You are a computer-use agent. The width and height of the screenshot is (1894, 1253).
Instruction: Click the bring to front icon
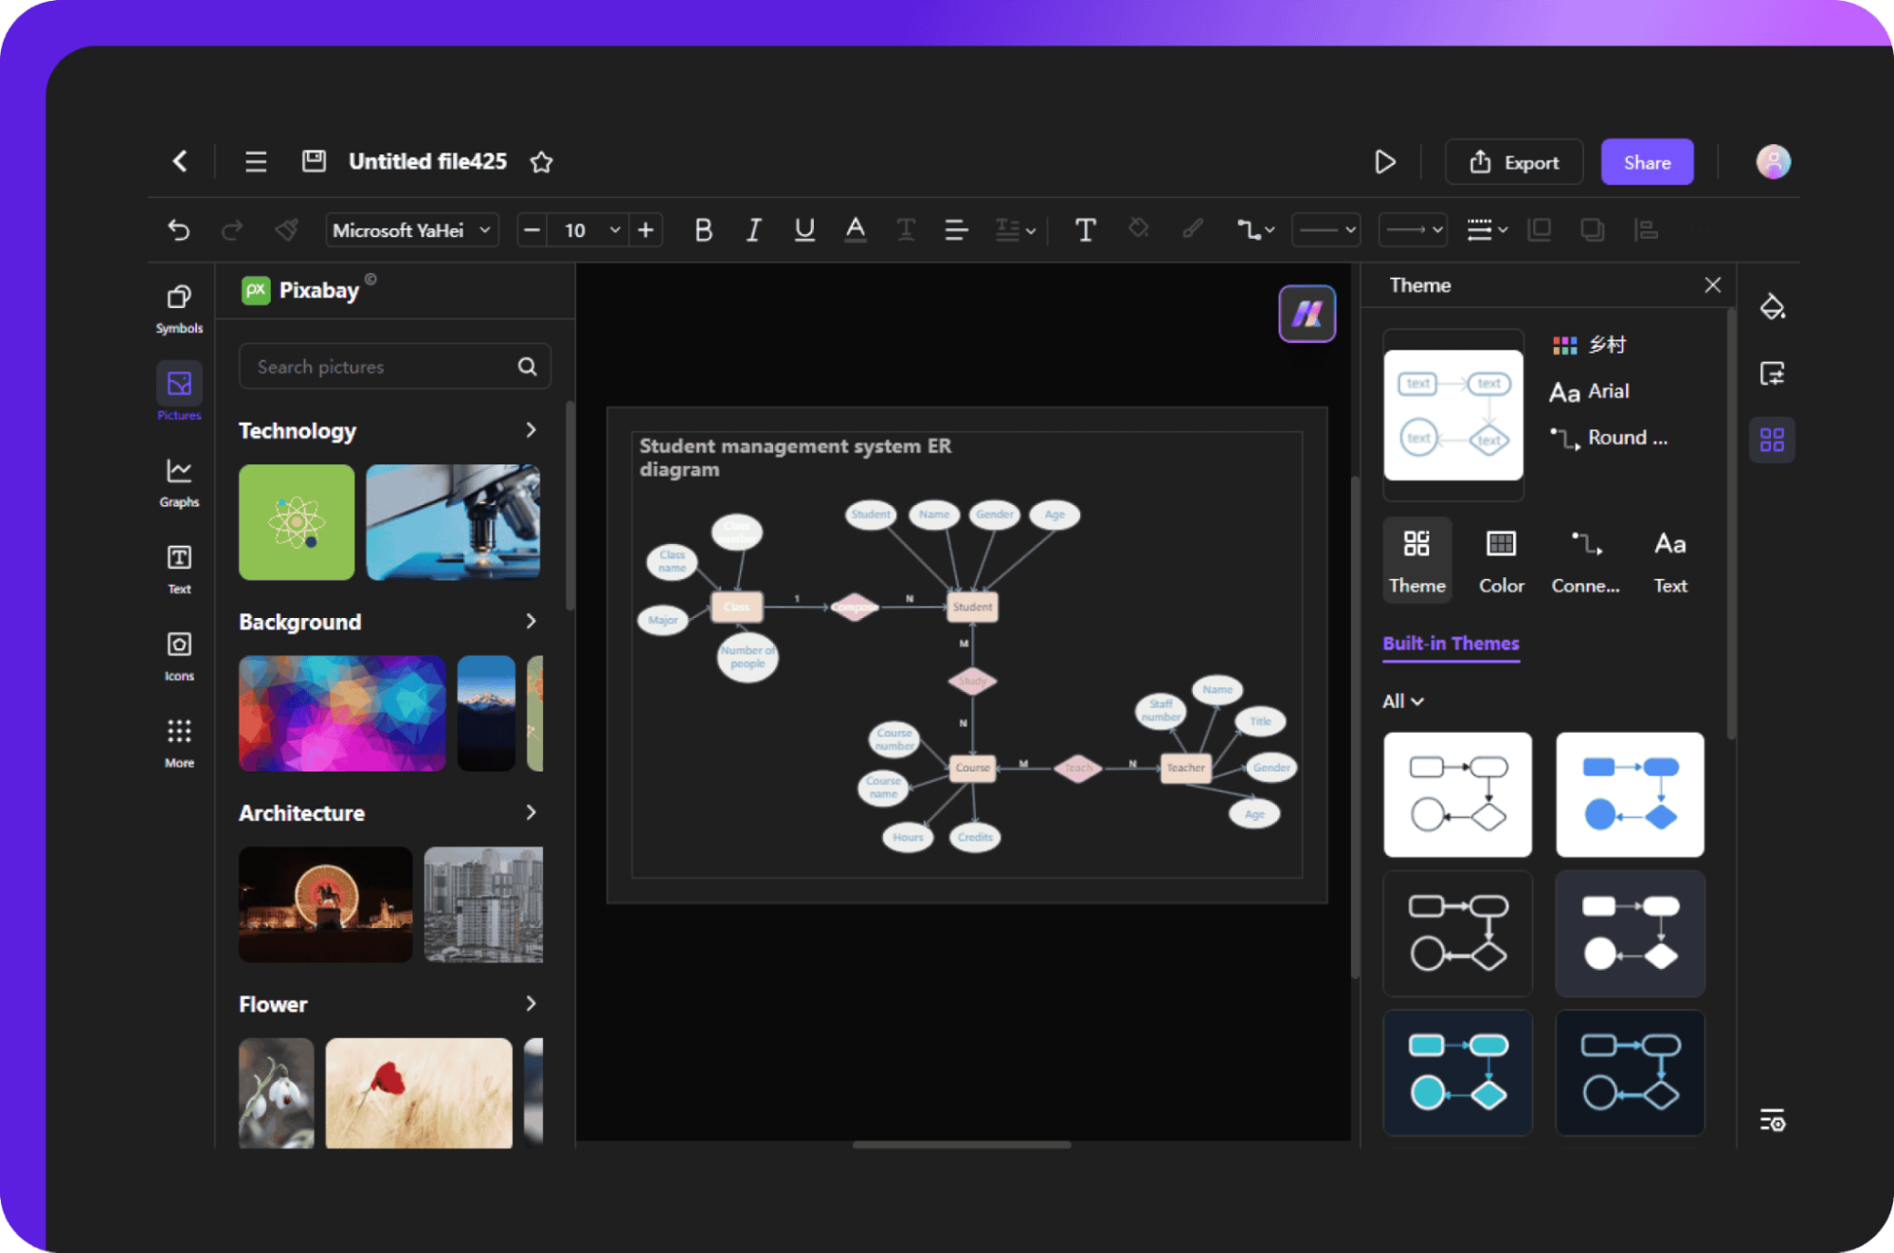click(1540, 229)
